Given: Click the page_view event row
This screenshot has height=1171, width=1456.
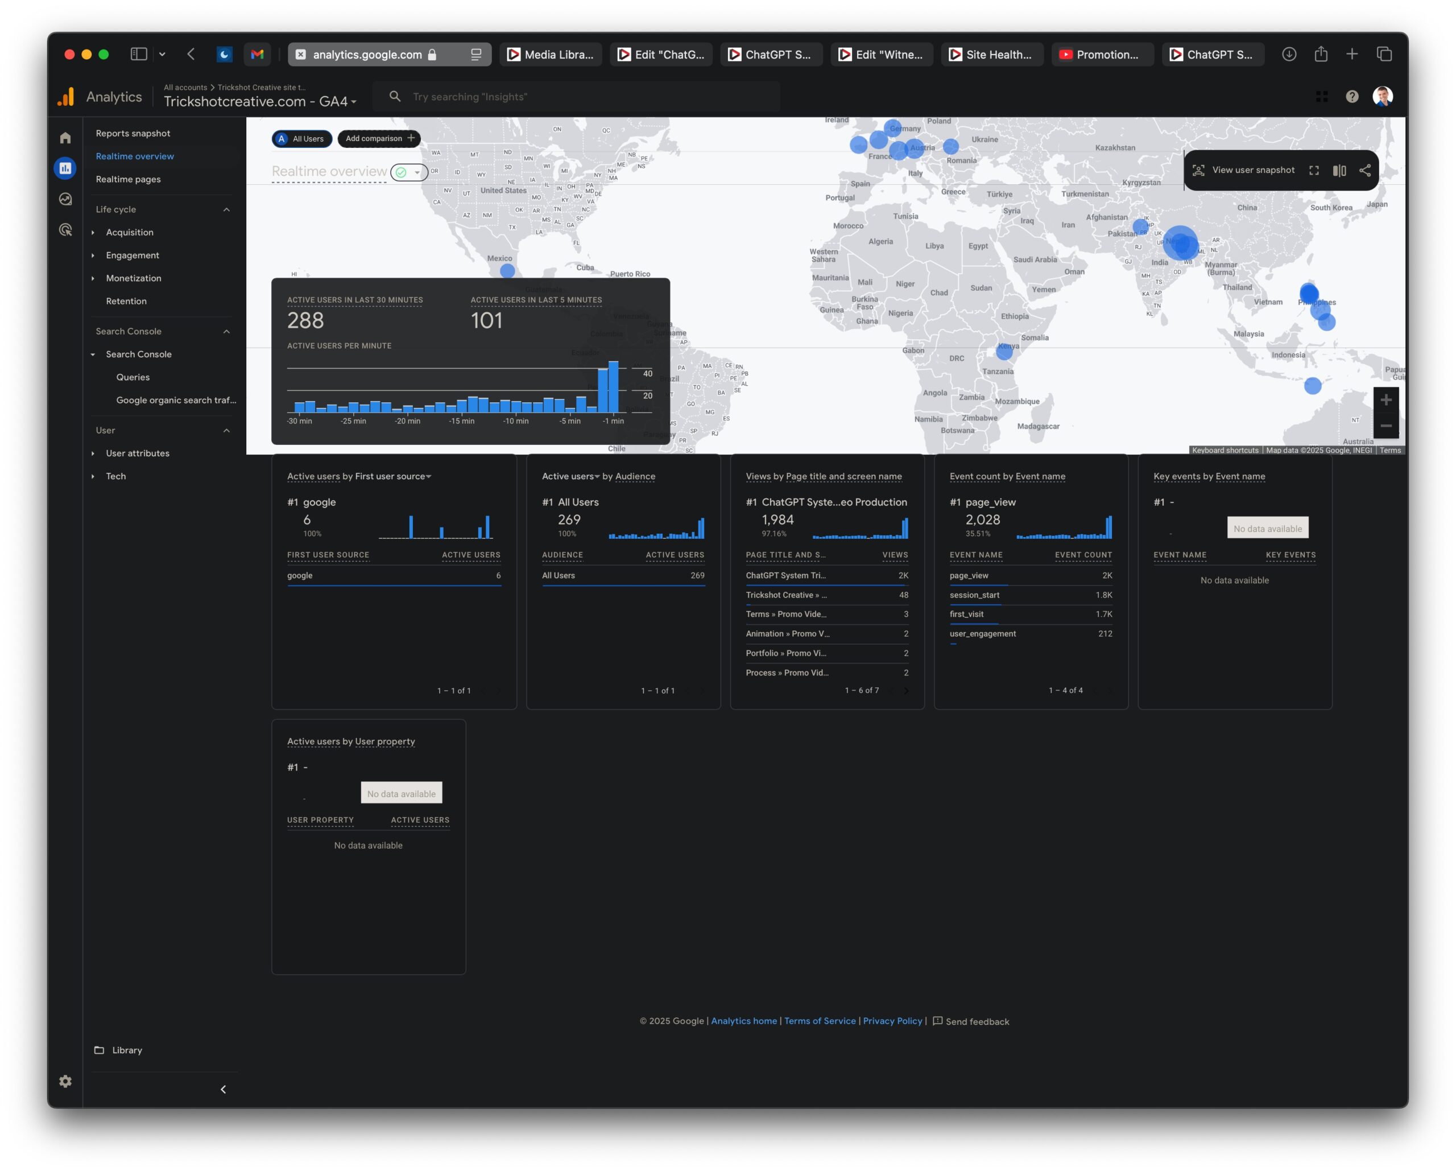Looking at the screenshot, I should (1031, 576).
